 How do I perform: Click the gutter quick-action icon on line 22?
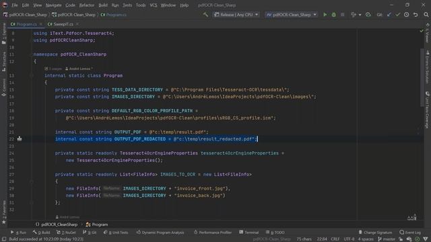20,139
